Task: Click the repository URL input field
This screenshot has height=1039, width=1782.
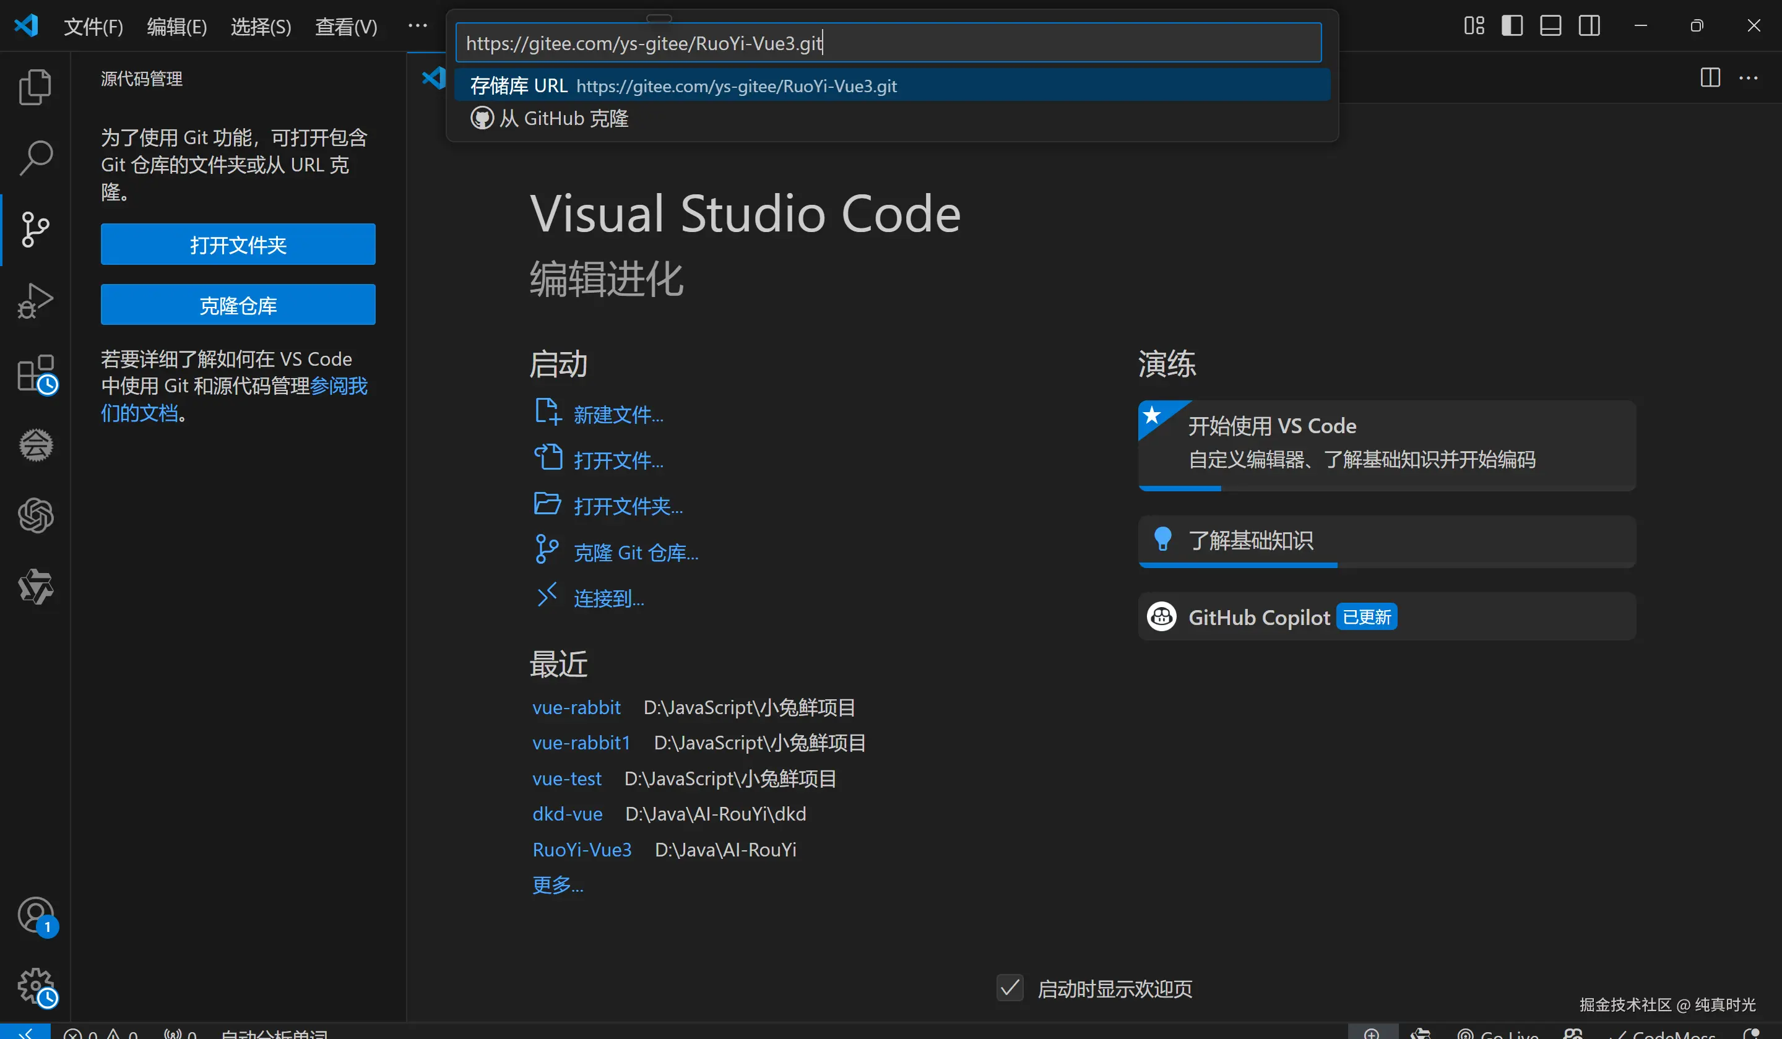Action: 888,43
